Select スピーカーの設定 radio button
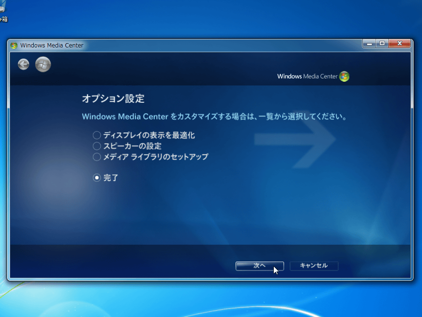Viewport: 422px width, 317px height. coord(97,146)
